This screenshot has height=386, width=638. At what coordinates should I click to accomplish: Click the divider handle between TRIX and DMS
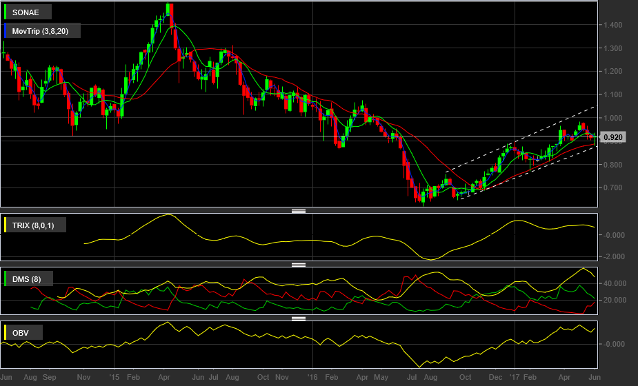[299, 265]
